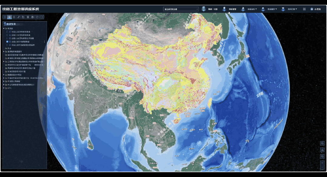This screenshot has height=177, width=327.
Task: Select the 全国1:50万 layer name
Action: click(x=20, y=42)
